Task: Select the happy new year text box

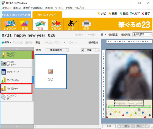Action: click(129, 103)
